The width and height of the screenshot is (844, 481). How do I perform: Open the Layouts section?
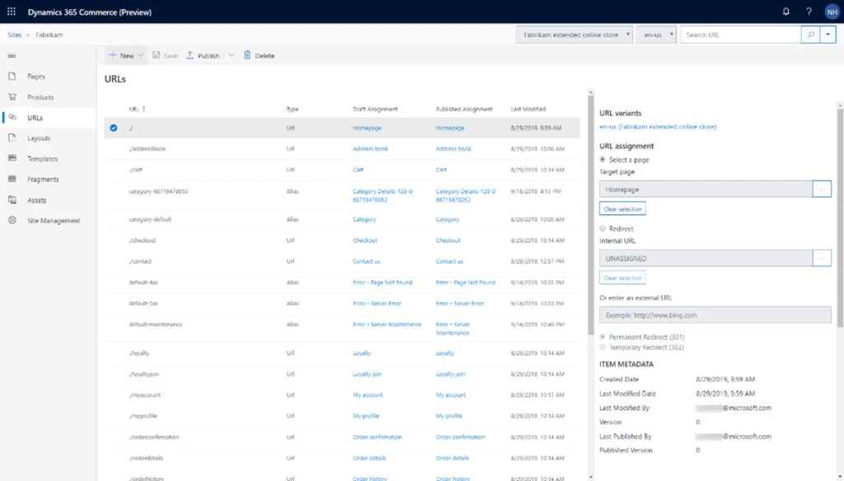(x=39, y=138)
